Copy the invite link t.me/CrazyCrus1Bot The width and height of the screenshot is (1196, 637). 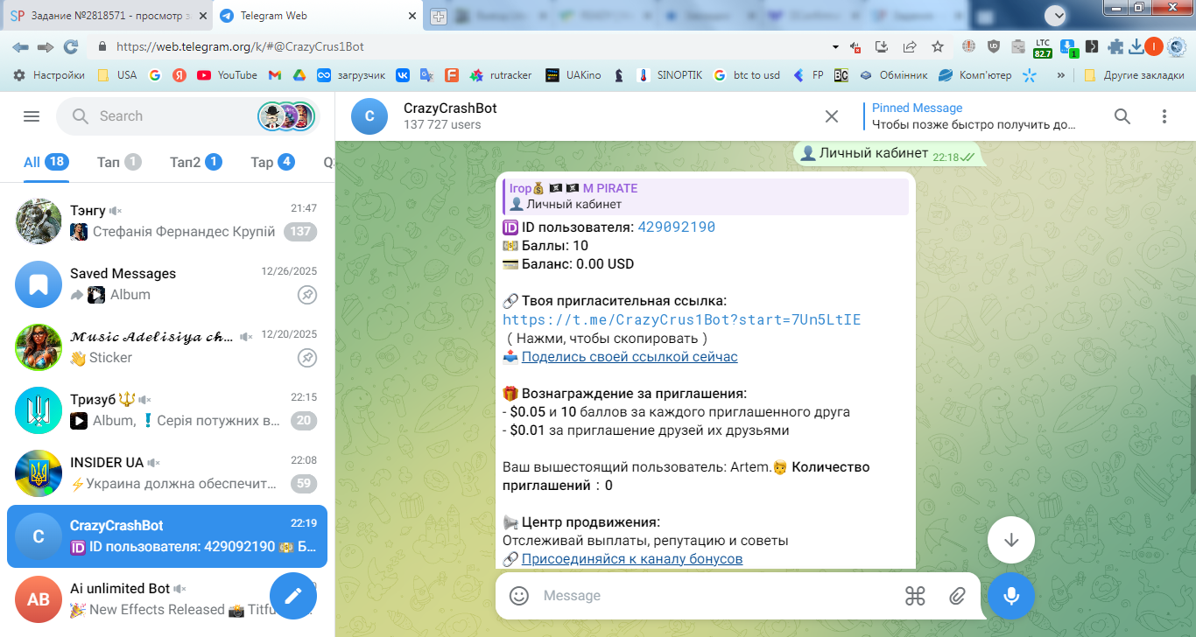pyautogui.click(x=681, y=320)
